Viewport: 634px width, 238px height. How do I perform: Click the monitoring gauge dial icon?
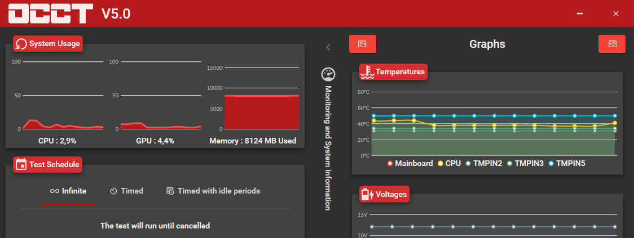[328, 74]
